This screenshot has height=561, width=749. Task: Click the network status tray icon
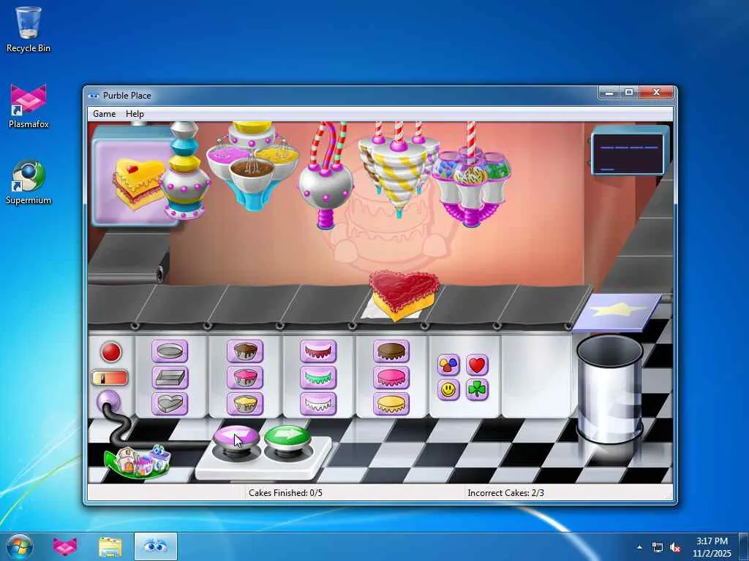coord(658,548)
